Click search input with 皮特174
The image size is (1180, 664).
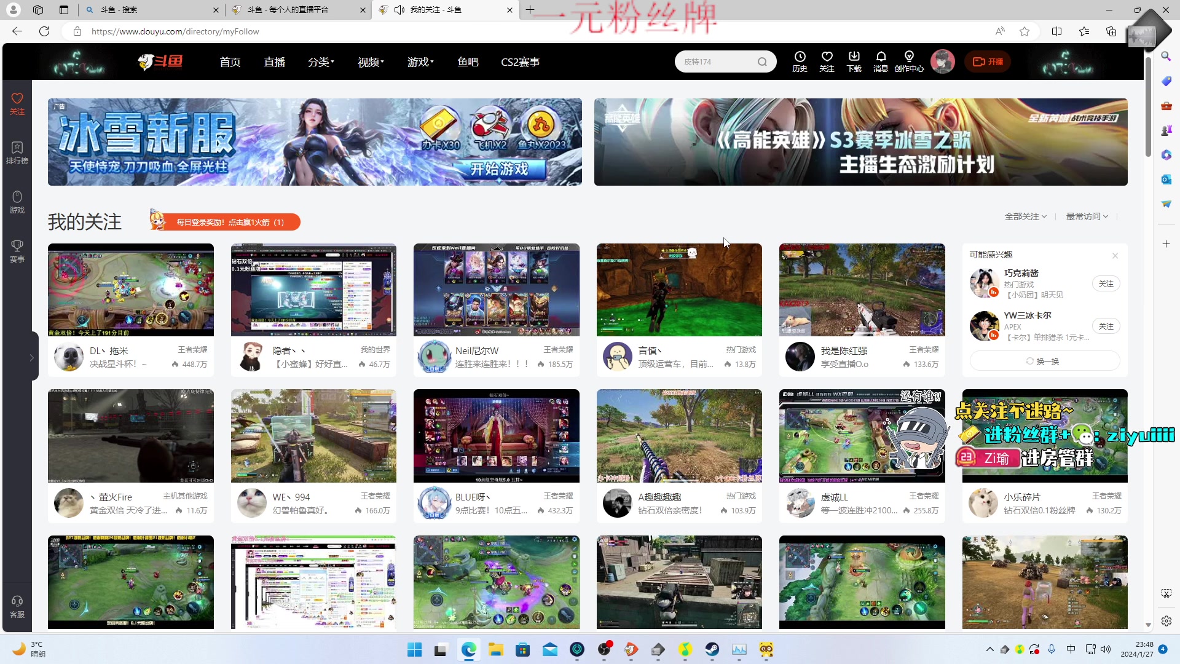tap(716, 61)
